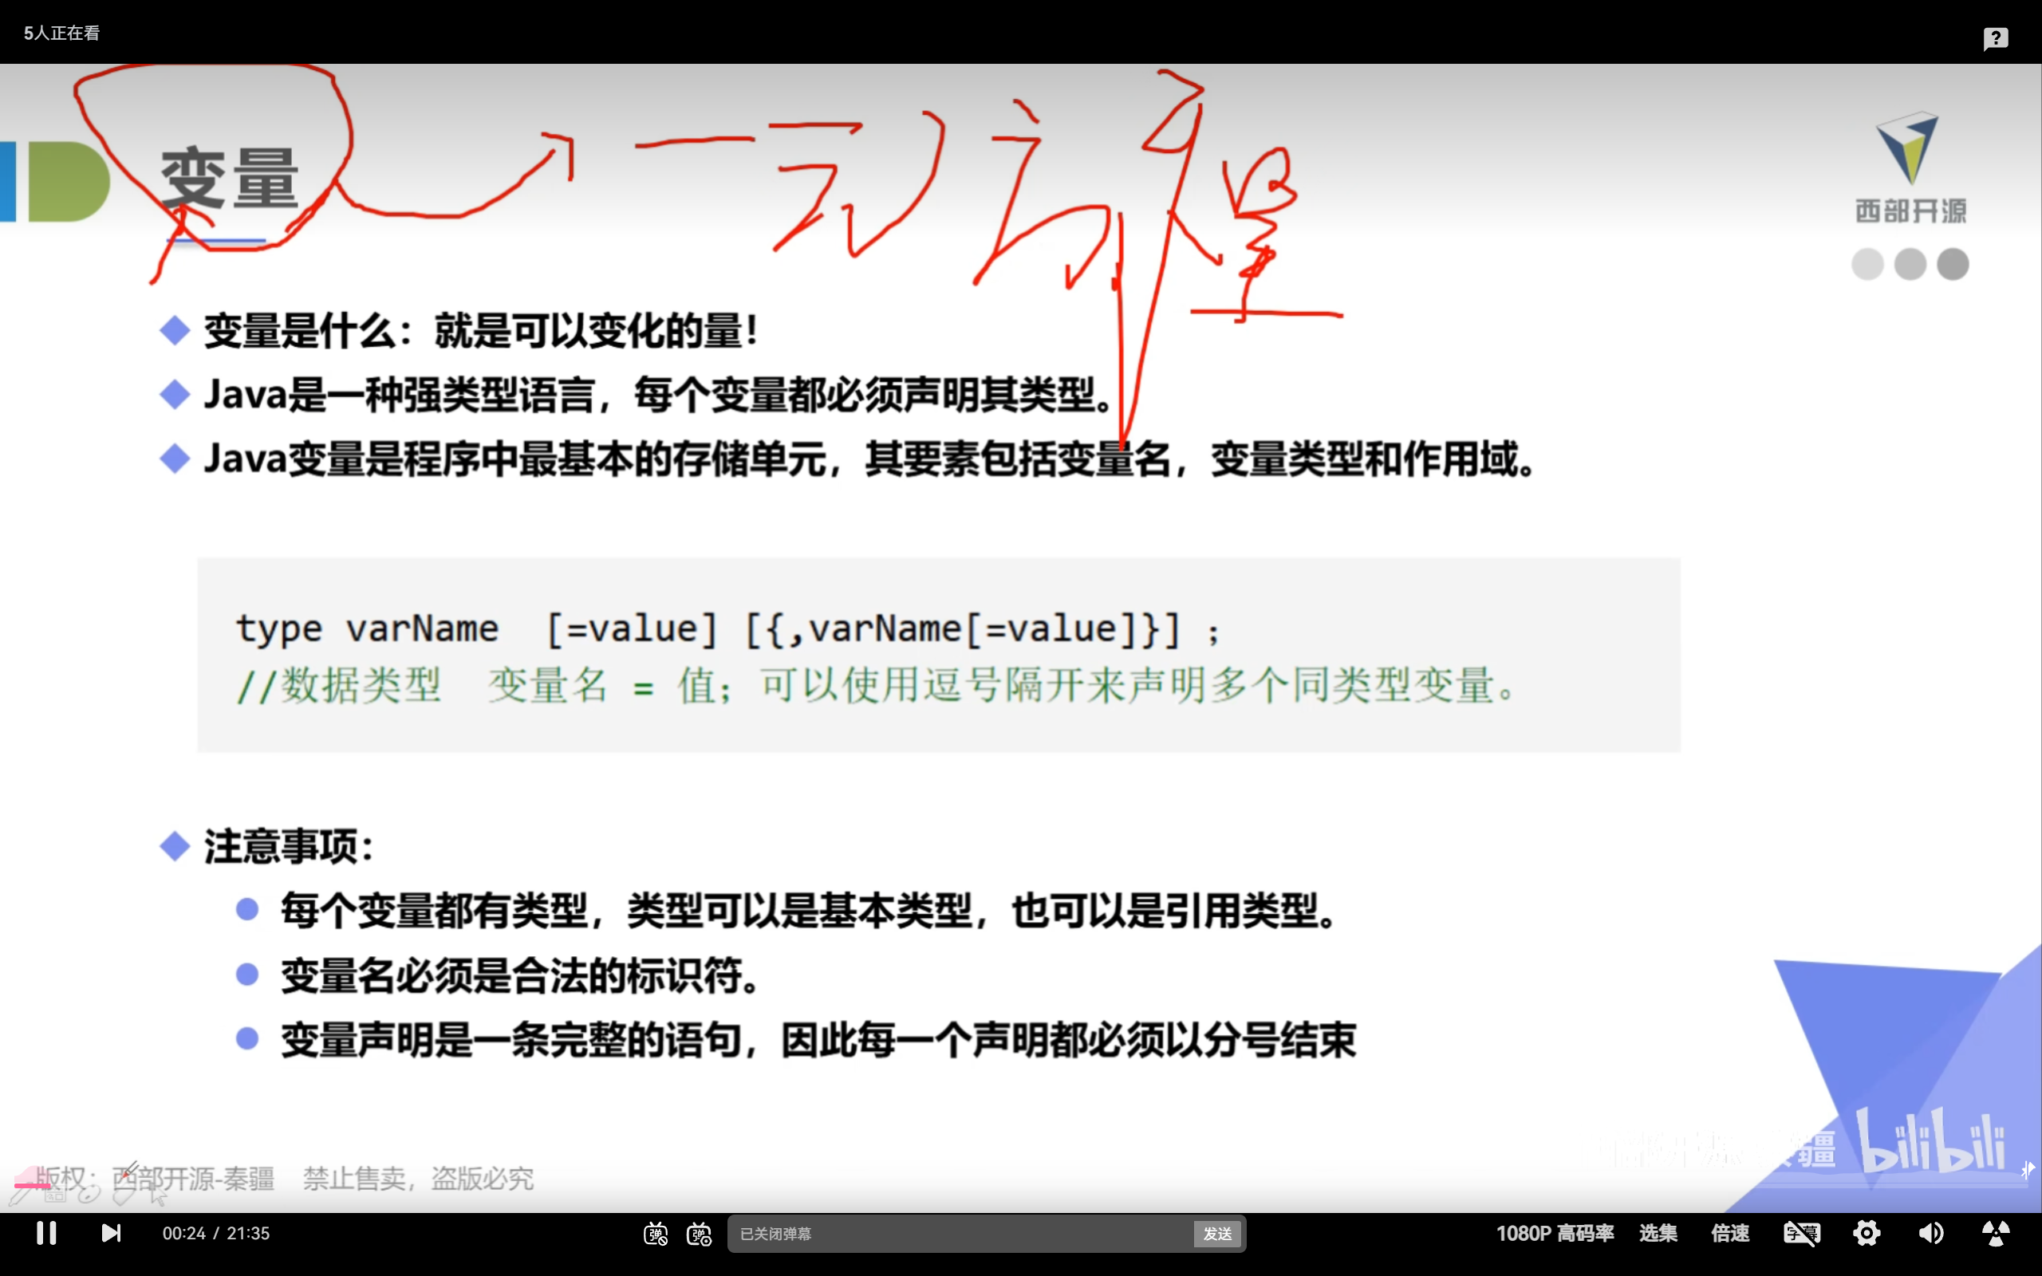
Task: Click the viewer count text 5人正在看
Action: point(61,33)
